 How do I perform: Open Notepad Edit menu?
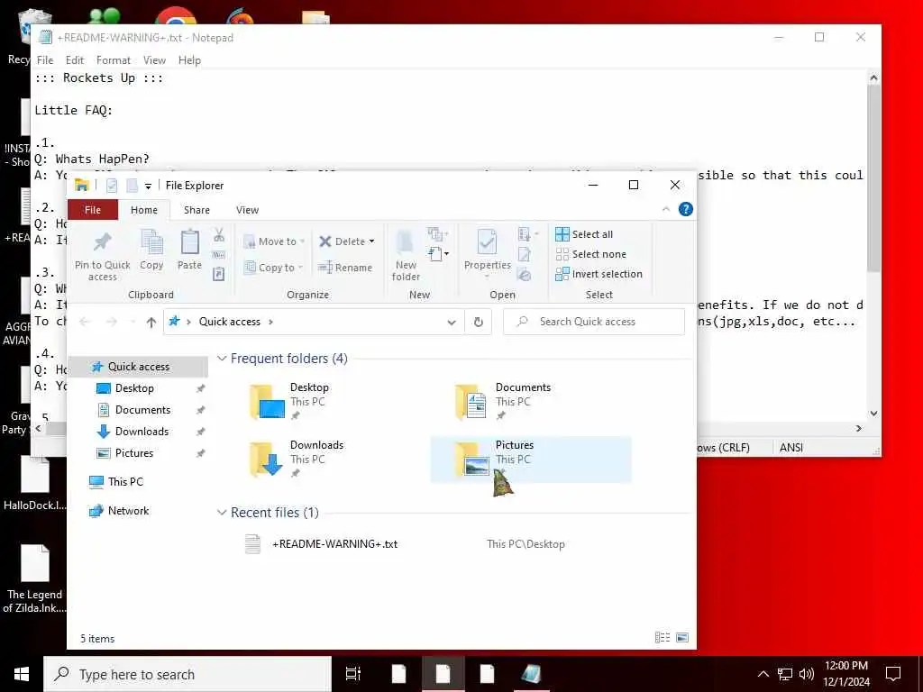[75, 60]
